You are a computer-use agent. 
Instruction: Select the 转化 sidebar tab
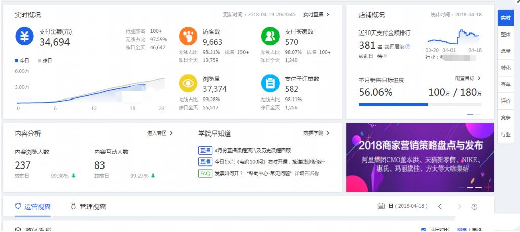pyautogui.click(x=506, y=68)
